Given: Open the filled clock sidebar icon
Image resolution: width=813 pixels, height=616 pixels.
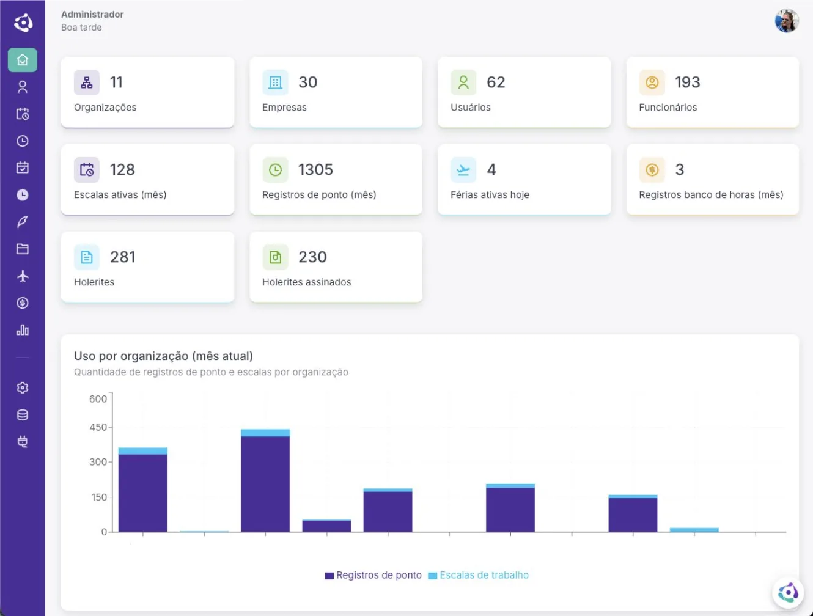Looking at the screenshot, I should tap(23, 195).
